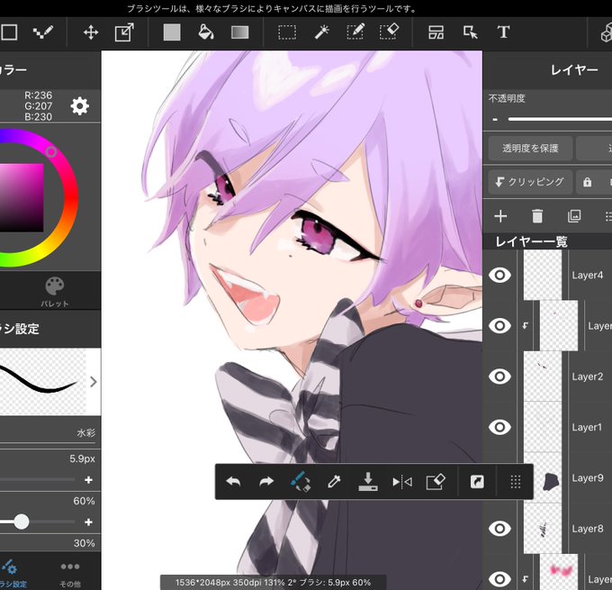Open the その他 other tab

[70, 574]
